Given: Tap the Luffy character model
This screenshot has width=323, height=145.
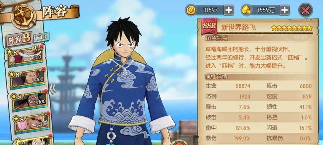Looking at the screenshot, I should pos(123,82).
